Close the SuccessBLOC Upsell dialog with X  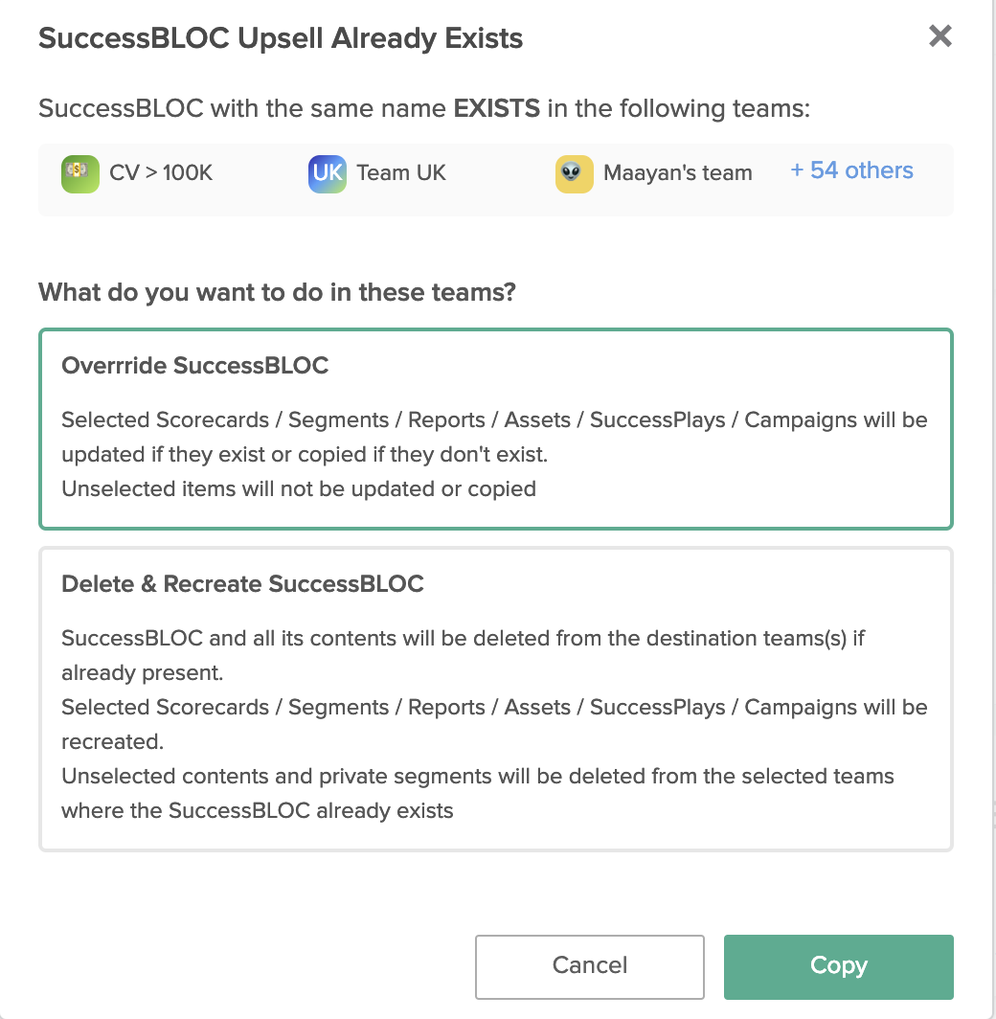pos(939,36)
